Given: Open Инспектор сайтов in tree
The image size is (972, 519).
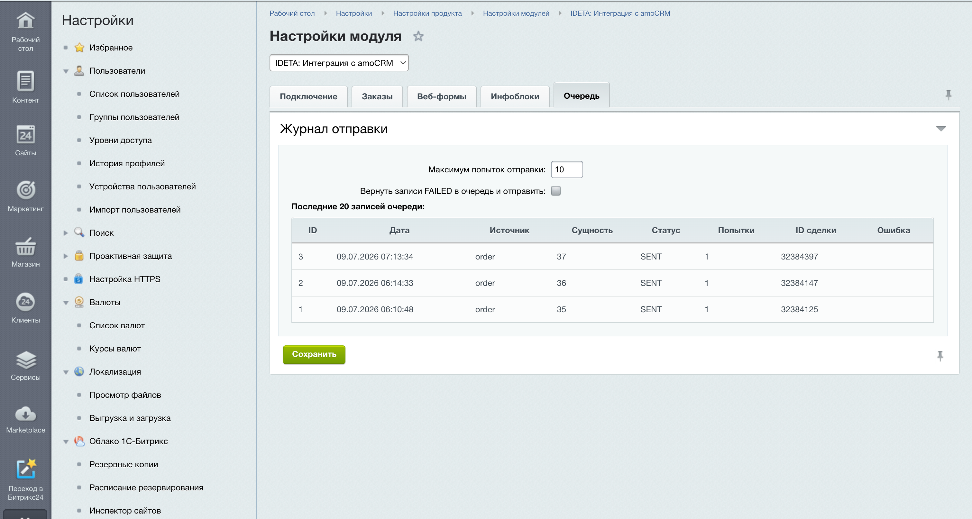Looking at the screenshot, I should tap(125, 511).
